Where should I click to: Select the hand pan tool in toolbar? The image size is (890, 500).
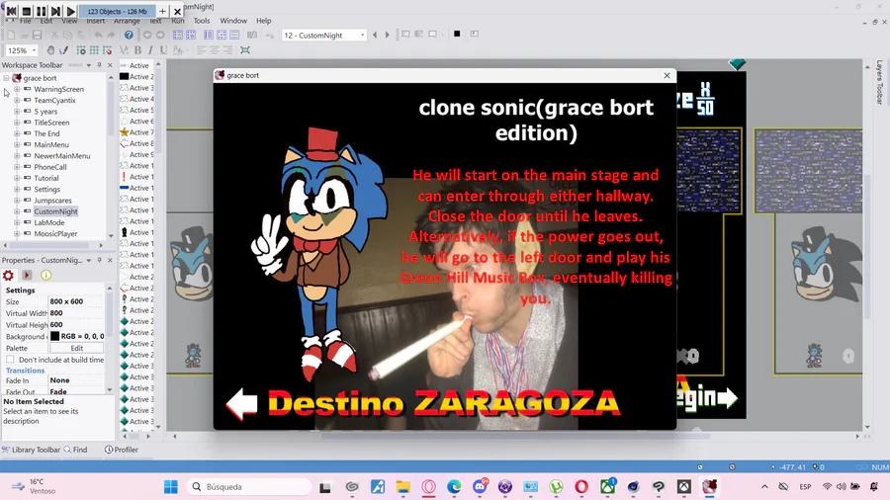click(x=50, y=49)
